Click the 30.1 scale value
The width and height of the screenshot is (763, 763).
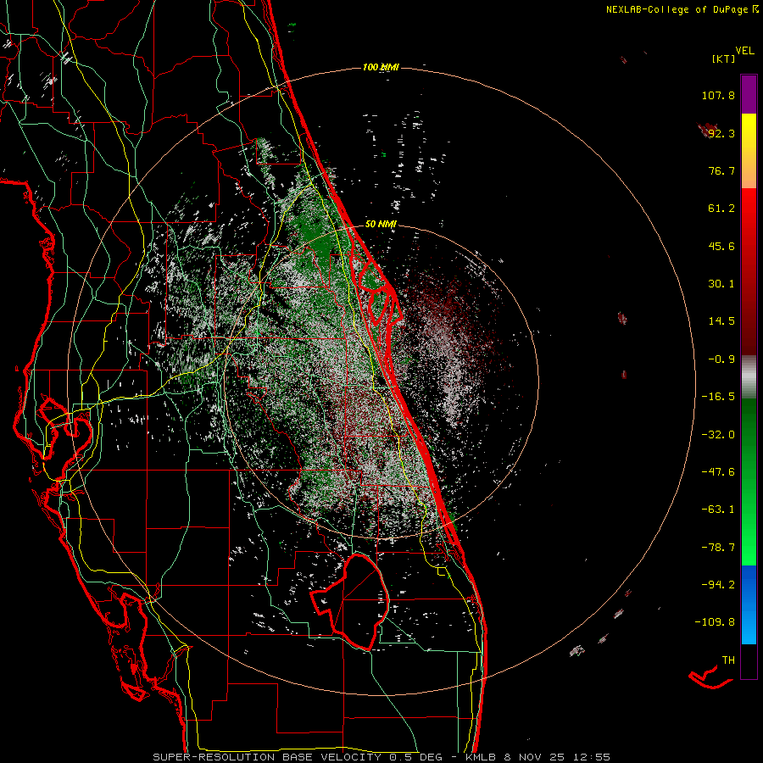pos(721,284)
